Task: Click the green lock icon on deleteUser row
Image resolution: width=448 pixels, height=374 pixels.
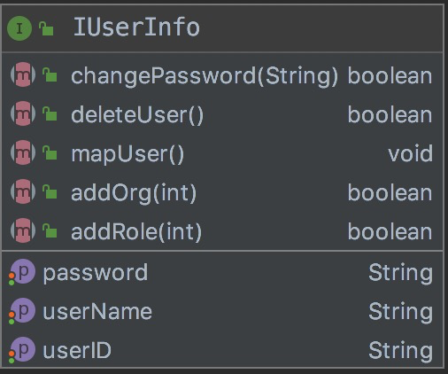Action: point(50,113)
